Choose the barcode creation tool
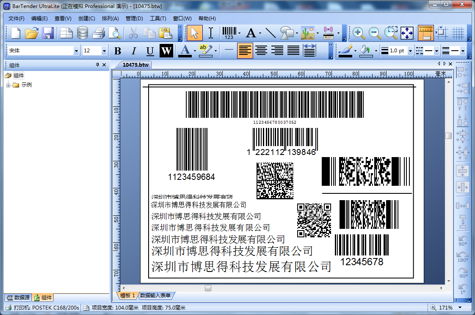The height and width of the screenshot is (315, 475). (x=229, y=33)
